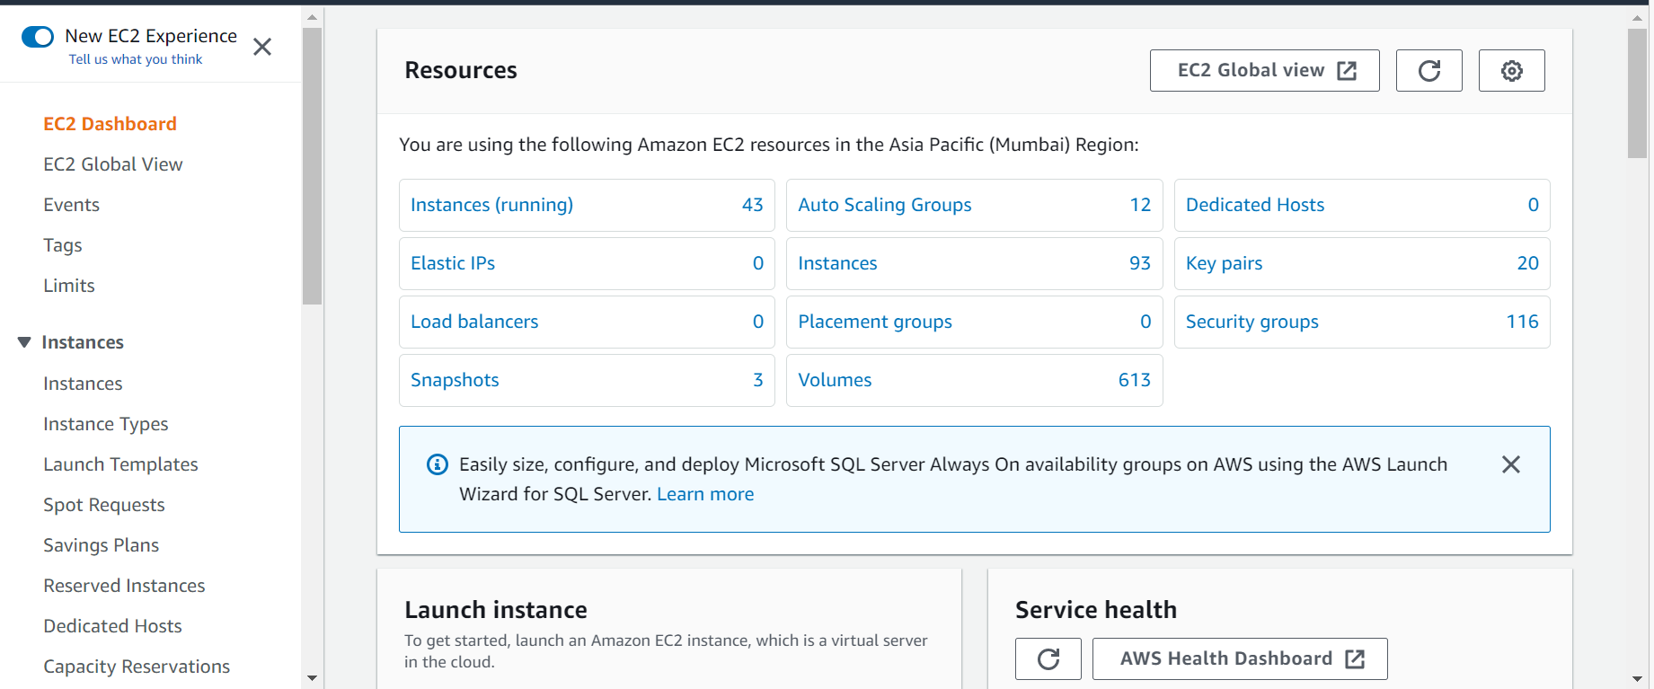
Task: Click the Service health heading
Action: (x=1096, y=610)
